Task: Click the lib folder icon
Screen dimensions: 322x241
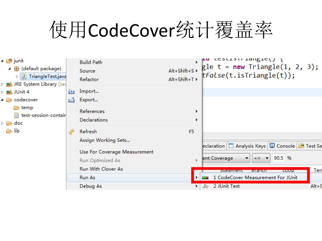Action: coord(9,131)
